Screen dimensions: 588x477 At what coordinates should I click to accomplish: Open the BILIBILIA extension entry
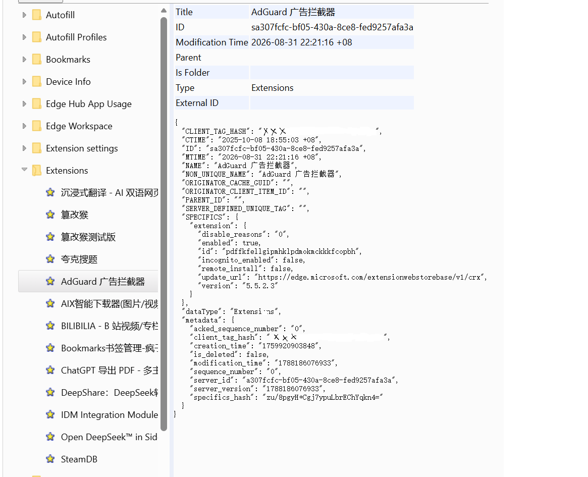tap(110, 326)
